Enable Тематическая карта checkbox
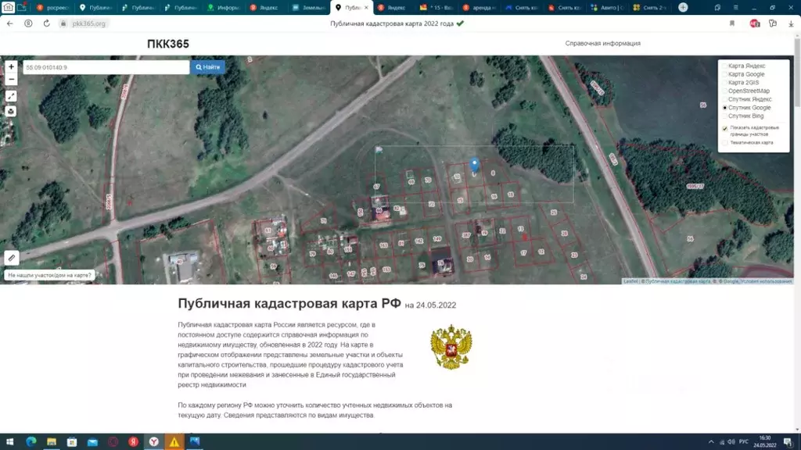The image size is (801, 450). 724,143
